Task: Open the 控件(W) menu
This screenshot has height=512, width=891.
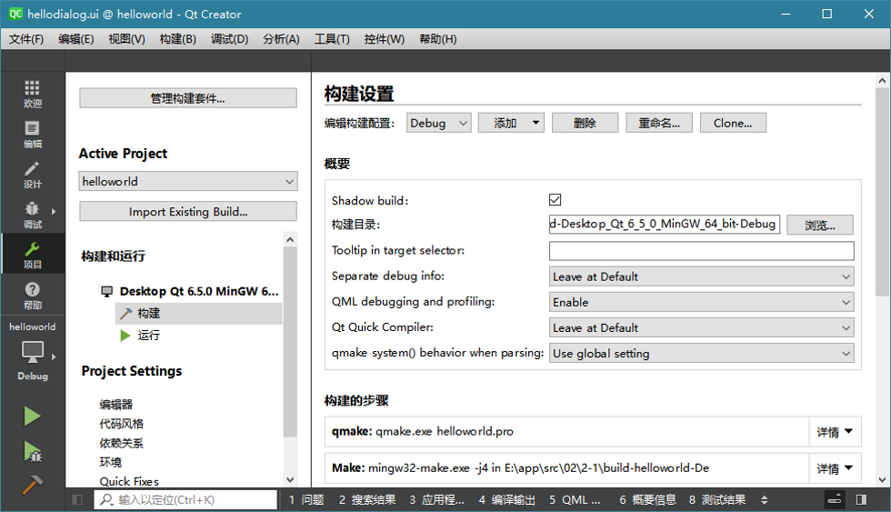Action: [384, 38]
